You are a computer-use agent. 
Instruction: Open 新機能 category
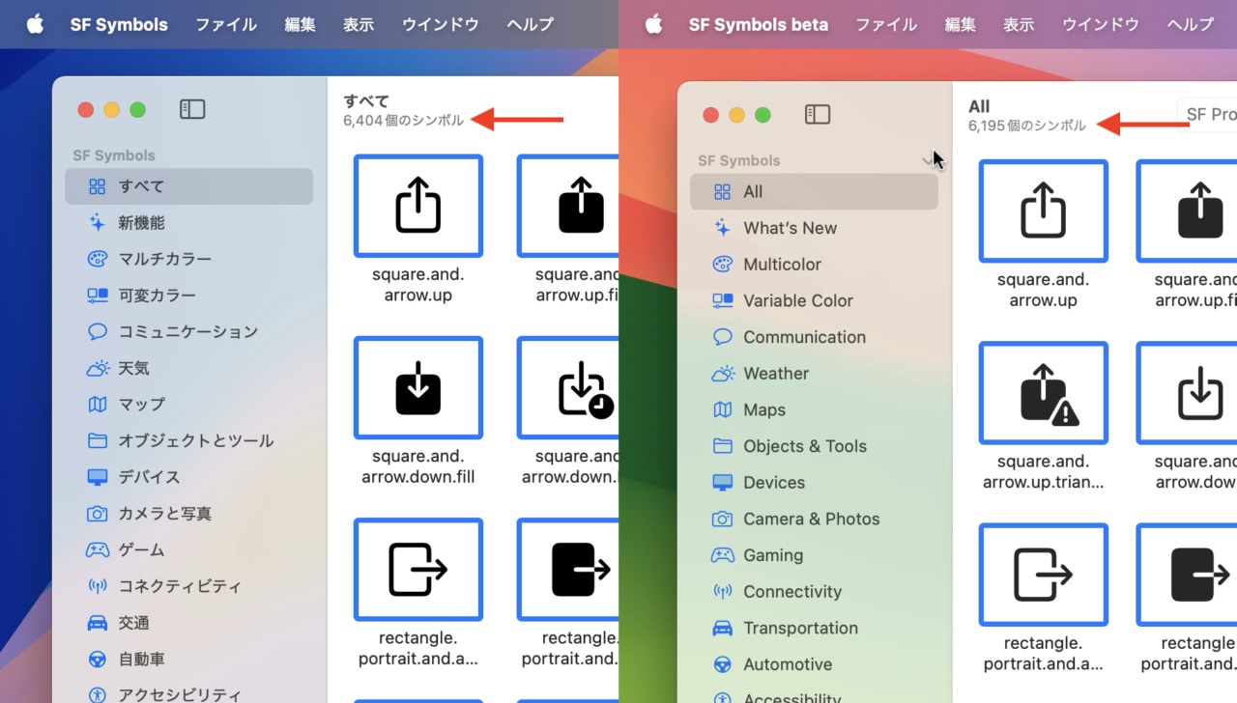(x=189, y=223)
